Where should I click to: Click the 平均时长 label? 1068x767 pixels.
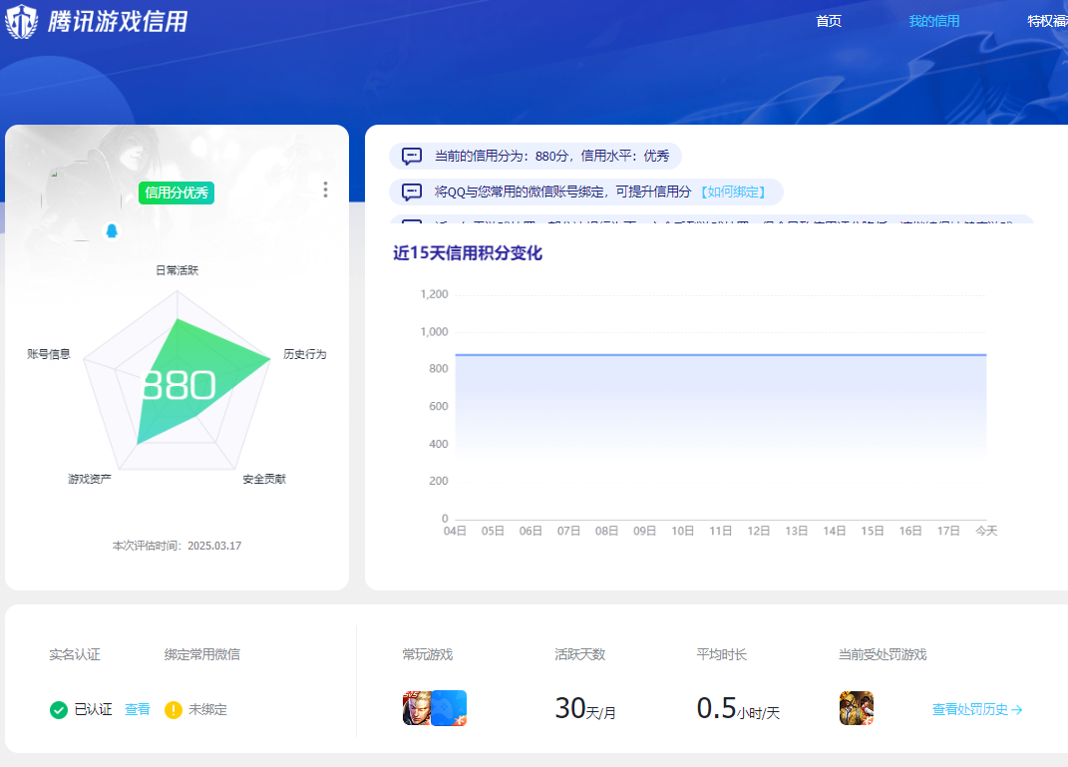721,654
